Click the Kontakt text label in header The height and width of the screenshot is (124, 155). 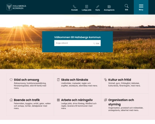75,10
